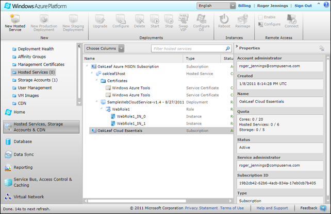Open Data Sync from the sidebar
This screenshot has height=214, width=331.
coord(24,154)
